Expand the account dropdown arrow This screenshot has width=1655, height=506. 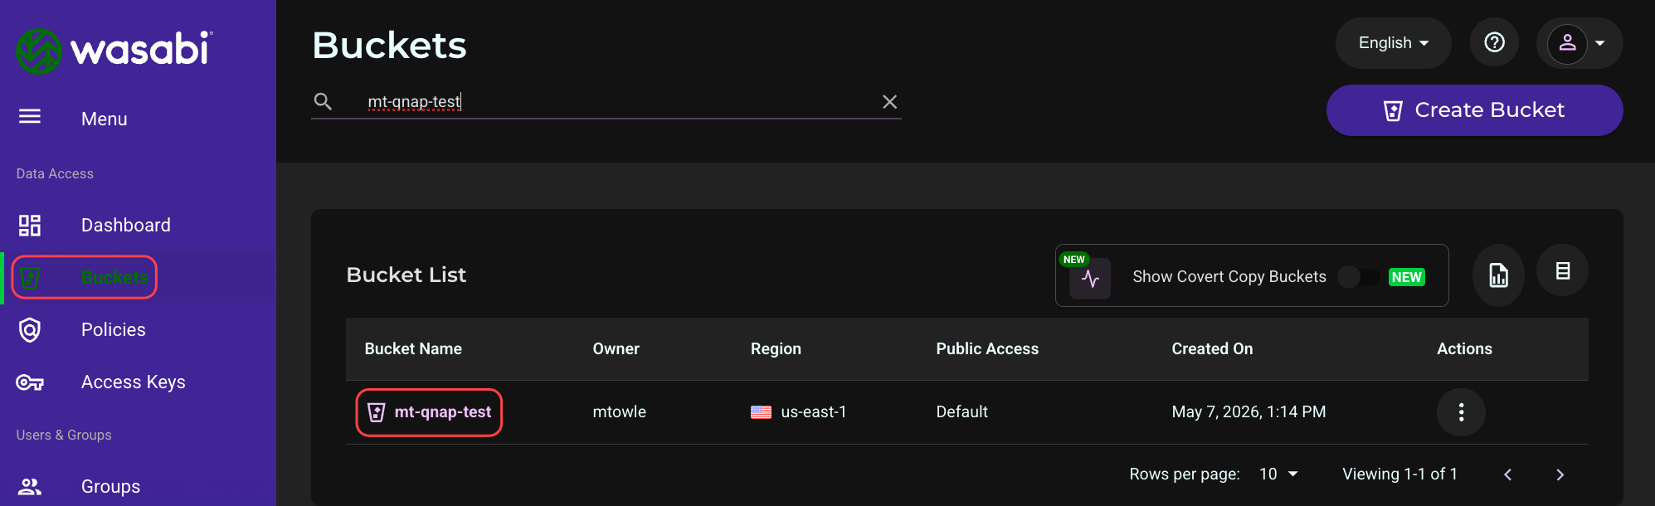[1600, 43]
